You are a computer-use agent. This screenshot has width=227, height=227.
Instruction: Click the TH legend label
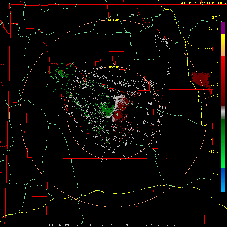click(x=217, y=196)
